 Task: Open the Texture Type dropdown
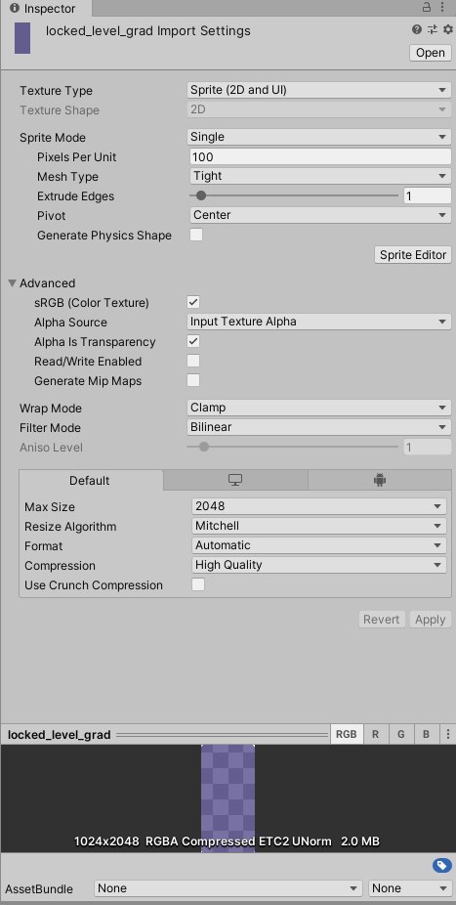coord(318,90)
